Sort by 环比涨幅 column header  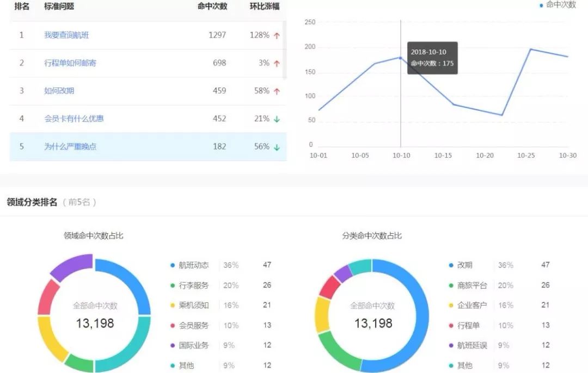click(x=265, y=7)
